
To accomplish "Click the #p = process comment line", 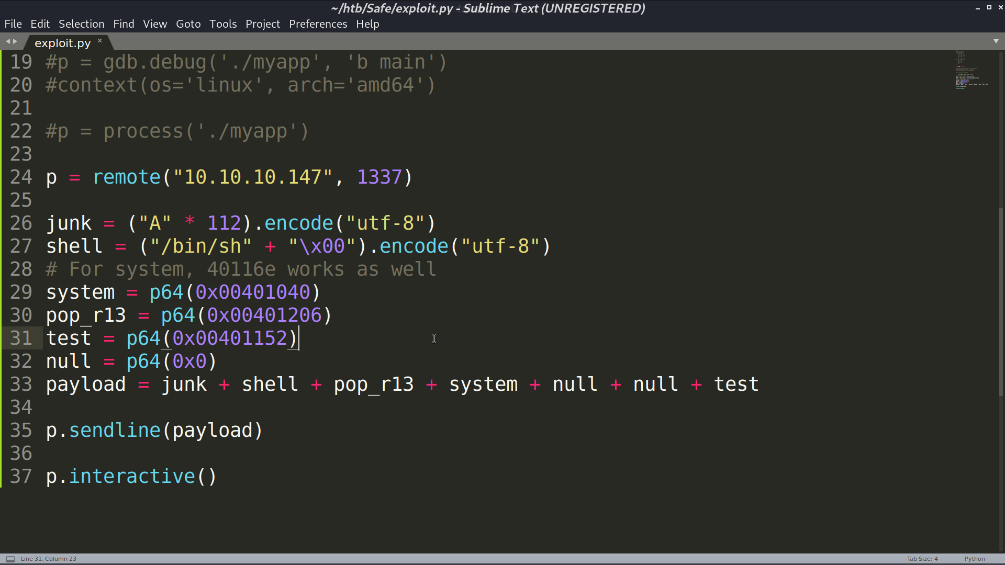I will click(x=177, y=131).
